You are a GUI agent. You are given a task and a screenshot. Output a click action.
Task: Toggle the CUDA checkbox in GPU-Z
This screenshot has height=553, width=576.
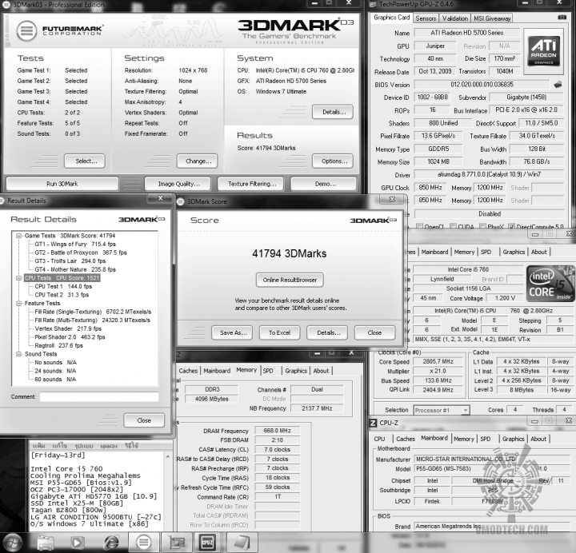pyautogui.click(x=453, y=226)
